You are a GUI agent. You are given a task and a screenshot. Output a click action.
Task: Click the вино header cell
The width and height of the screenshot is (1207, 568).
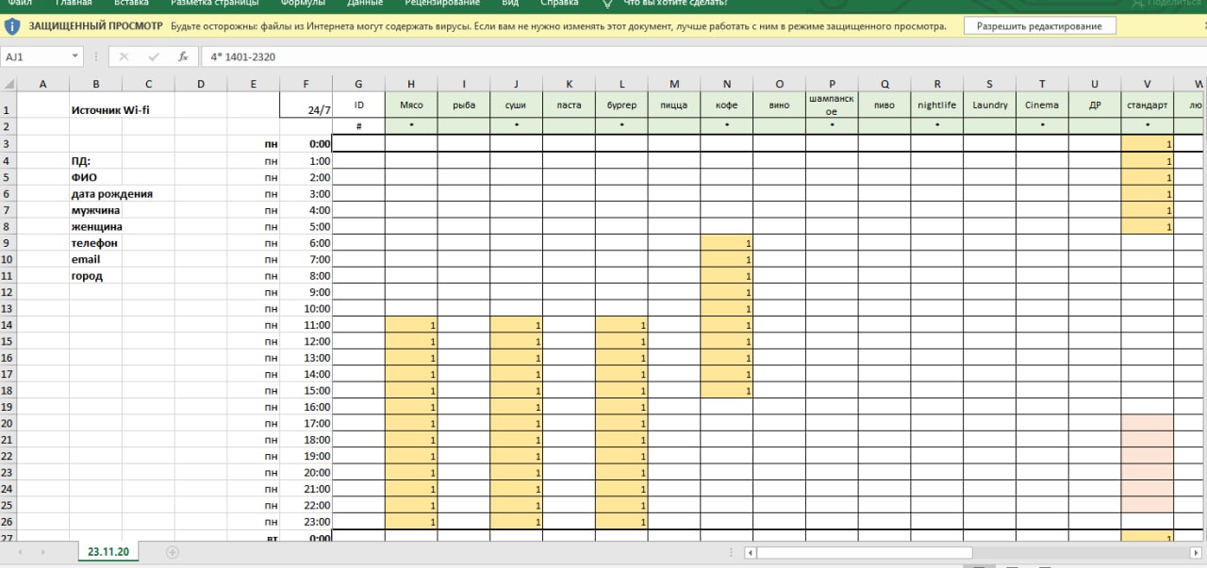779,105
